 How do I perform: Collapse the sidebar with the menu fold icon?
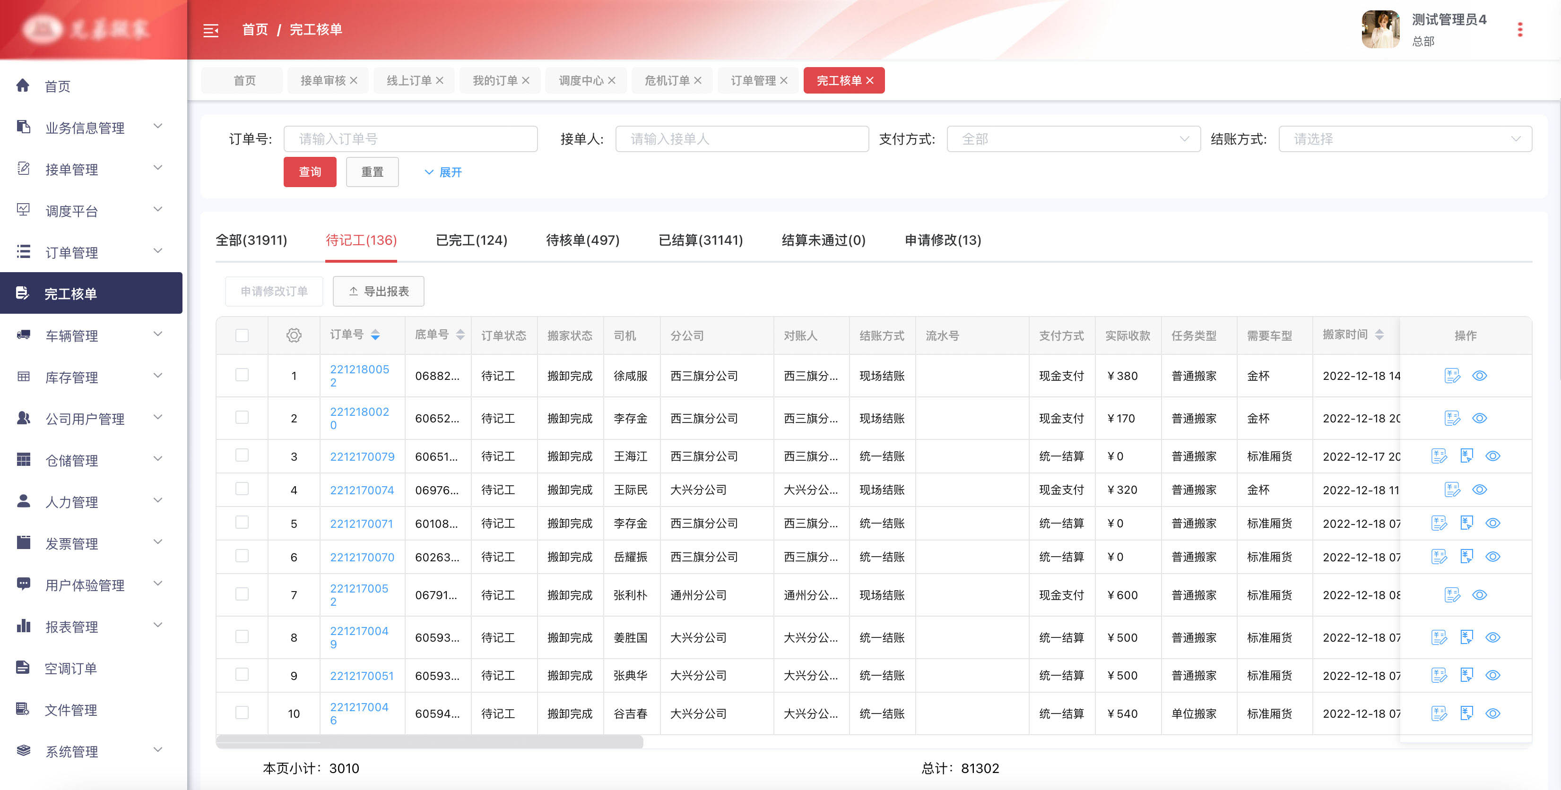tap(210, 30)
